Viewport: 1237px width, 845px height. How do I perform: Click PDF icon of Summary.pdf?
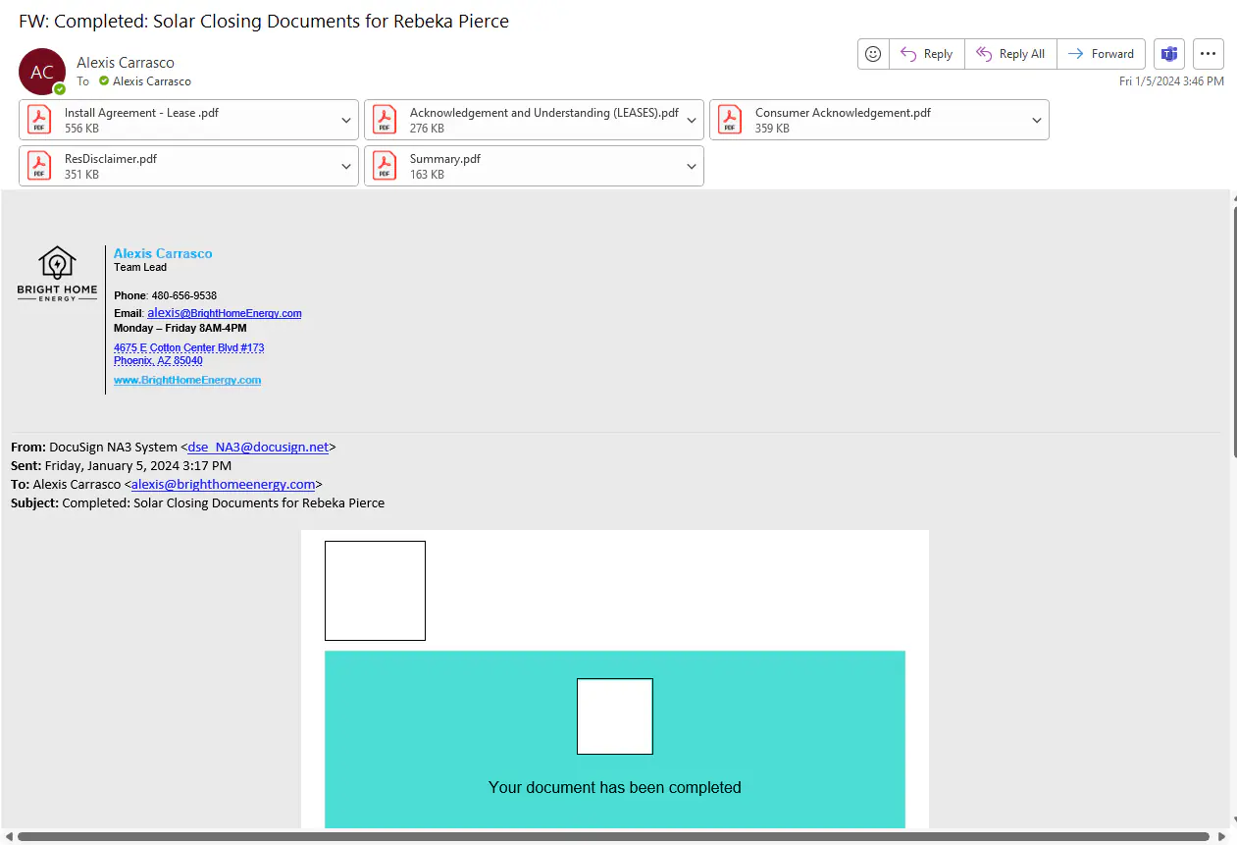(385, 166)
